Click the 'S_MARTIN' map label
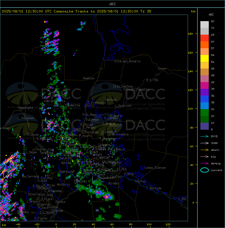This screenshot has width=225, height=228. pyautogui.click(x=102, y=158)
